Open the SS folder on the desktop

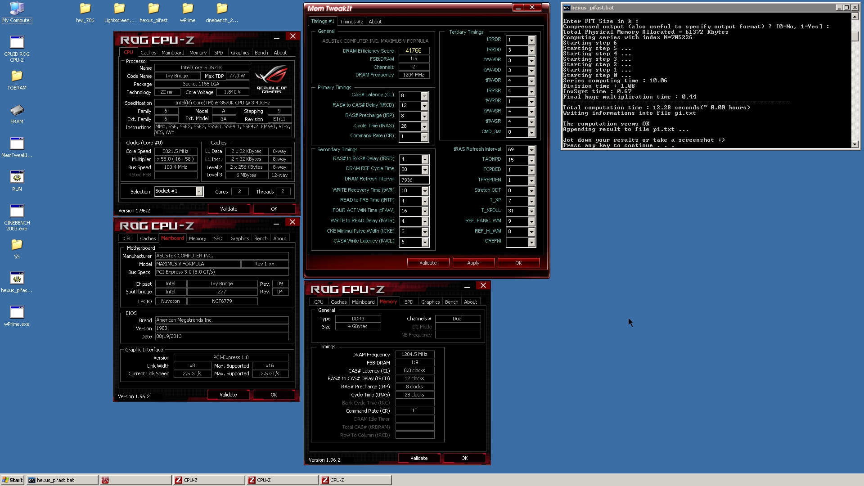17,249
